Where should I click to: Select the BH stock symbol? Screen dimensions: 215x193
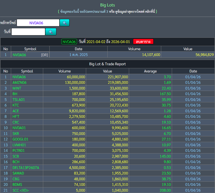15,94
